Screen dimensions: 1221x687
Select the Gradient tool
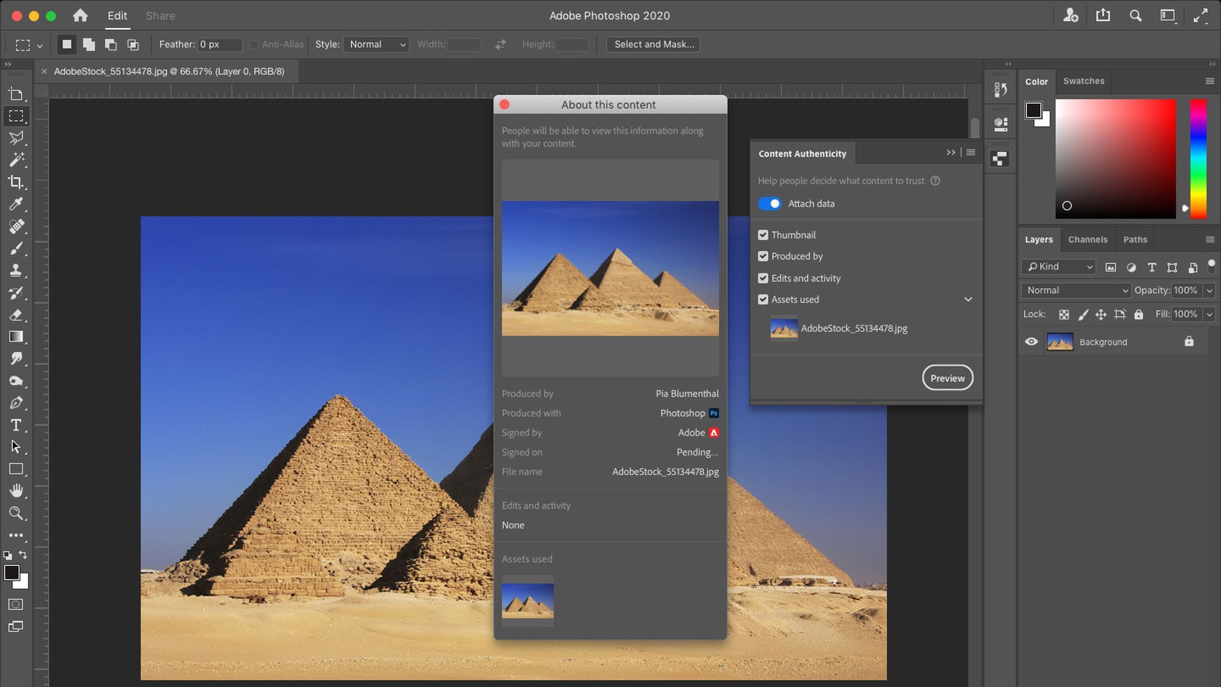point(17,337)
